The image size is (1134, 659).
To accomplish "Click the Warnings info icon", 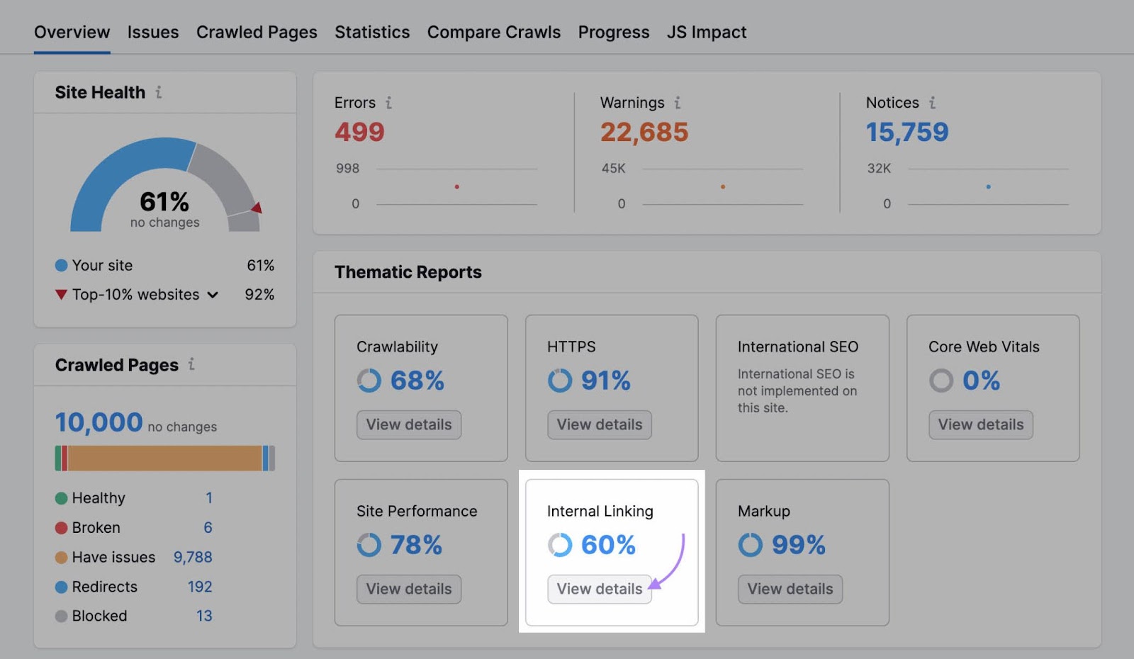I will 678,103.
